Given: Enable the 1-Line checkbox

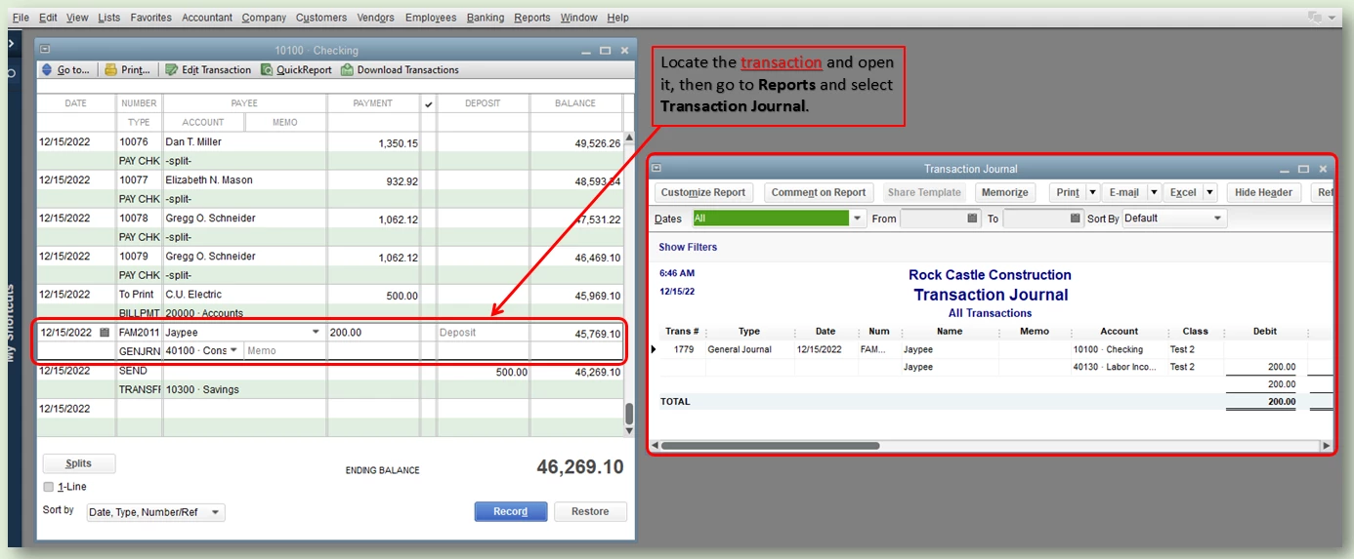Looking at the screenshot, I should 49,487.
